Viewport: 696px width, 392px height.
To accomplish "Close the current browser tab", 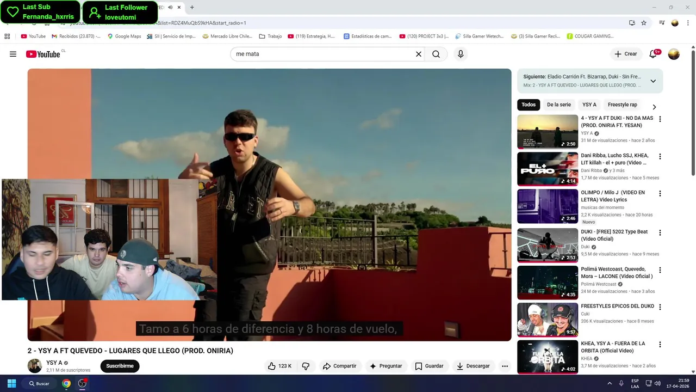I will tap(179, 8).
